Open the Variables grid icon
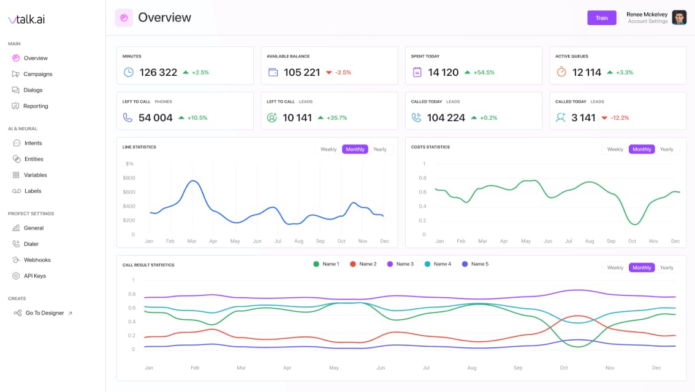The width and height of the screenshot is (695, 392). [x=16, y=175]
